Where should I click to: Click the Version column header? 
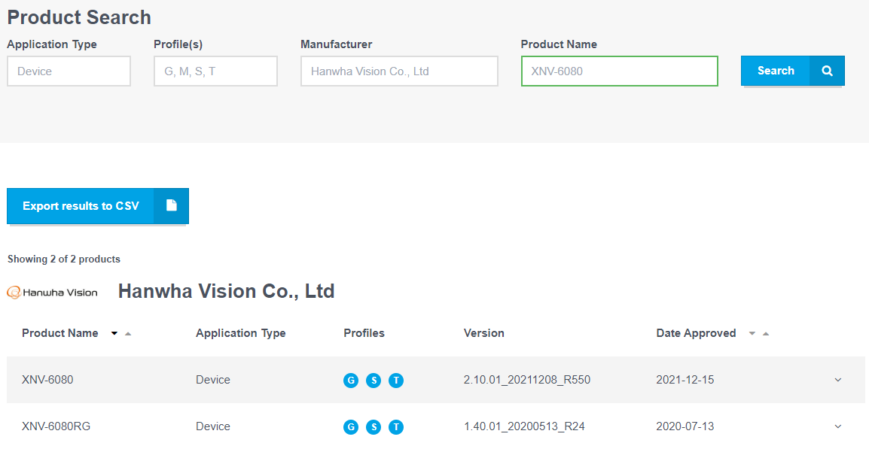pyautogui.click(x=484, y=333)
